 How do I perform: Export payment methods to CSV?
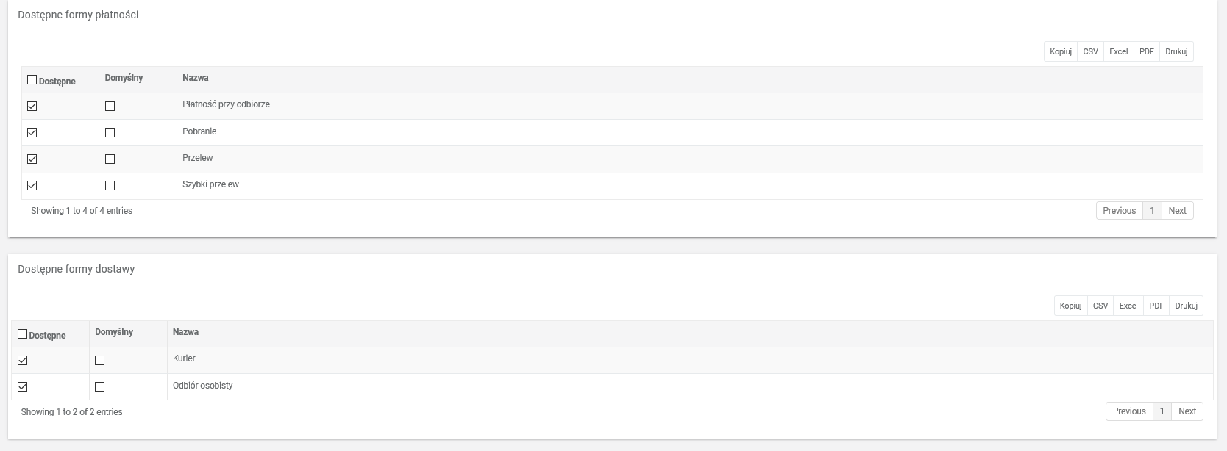point(1090,51)
